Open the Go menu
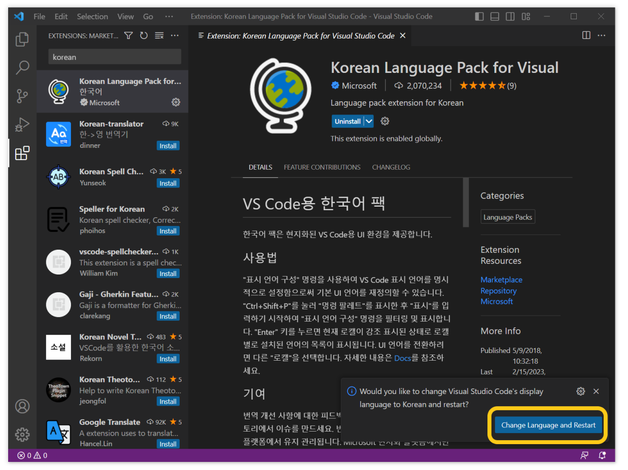628x470 pixels. 148,16
